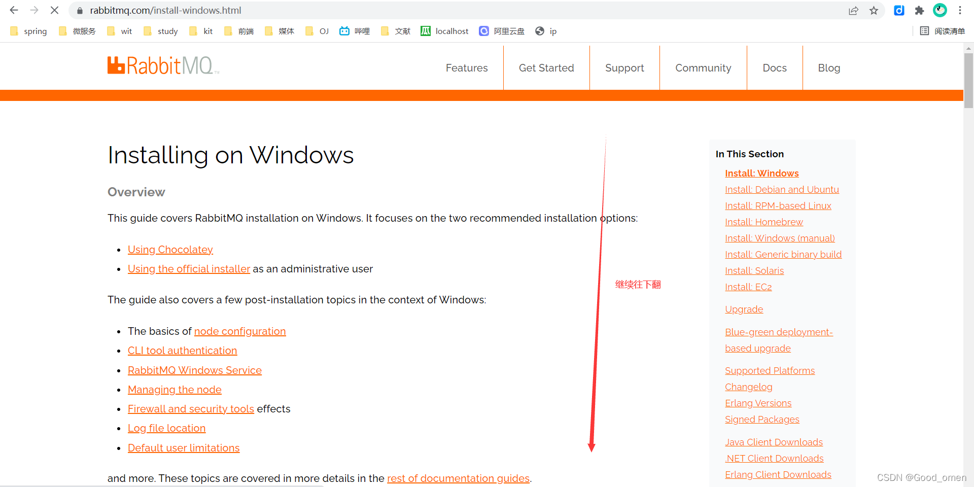Open the 文献 bookmark folder
This screenshot has width=974, height=487.
pos(396,31)
